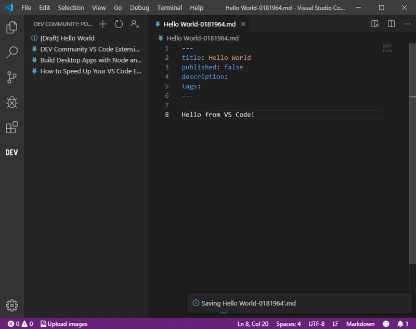Open the Debug menu
Screen dimensions: 416x329
tap(139, 8)
